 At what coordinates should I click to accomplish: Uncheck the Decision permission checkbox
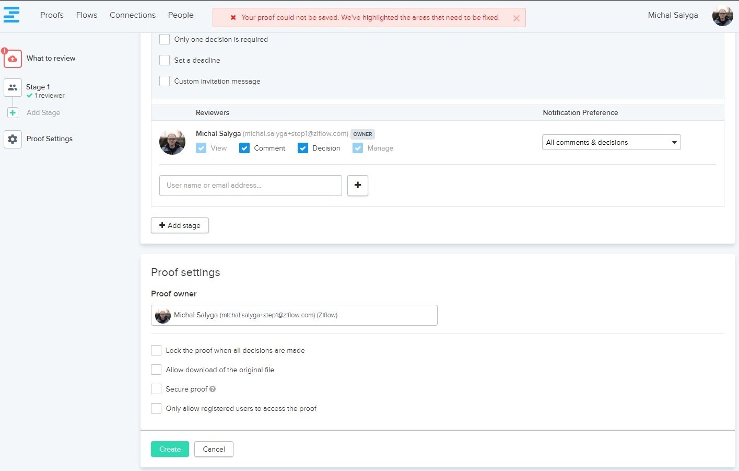tap(303, 148)
